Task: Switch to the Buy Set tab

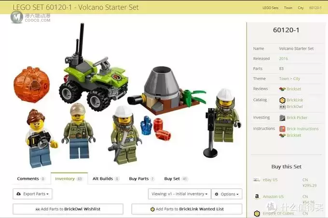Action: click(x=176, y=179)
